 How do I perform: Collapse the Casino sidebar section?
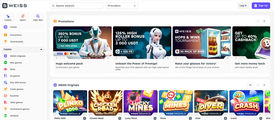click(x=41, y=49)
